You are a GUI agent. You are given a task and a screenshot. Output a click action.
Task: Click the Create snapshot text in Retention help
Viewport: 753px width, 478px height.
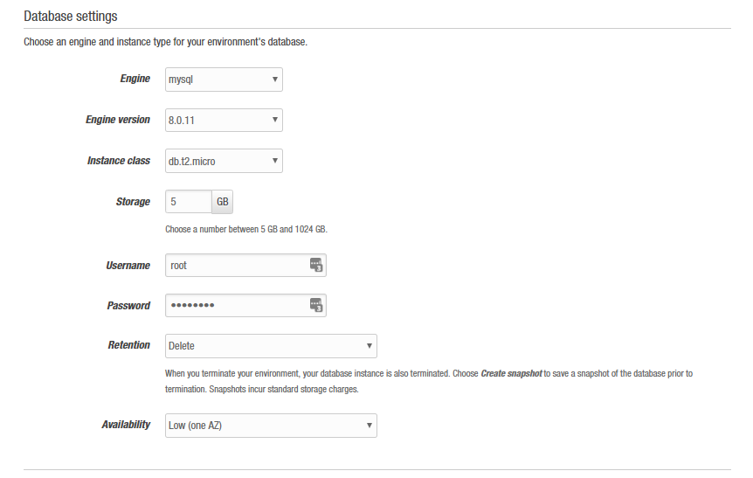coord(511,373)
